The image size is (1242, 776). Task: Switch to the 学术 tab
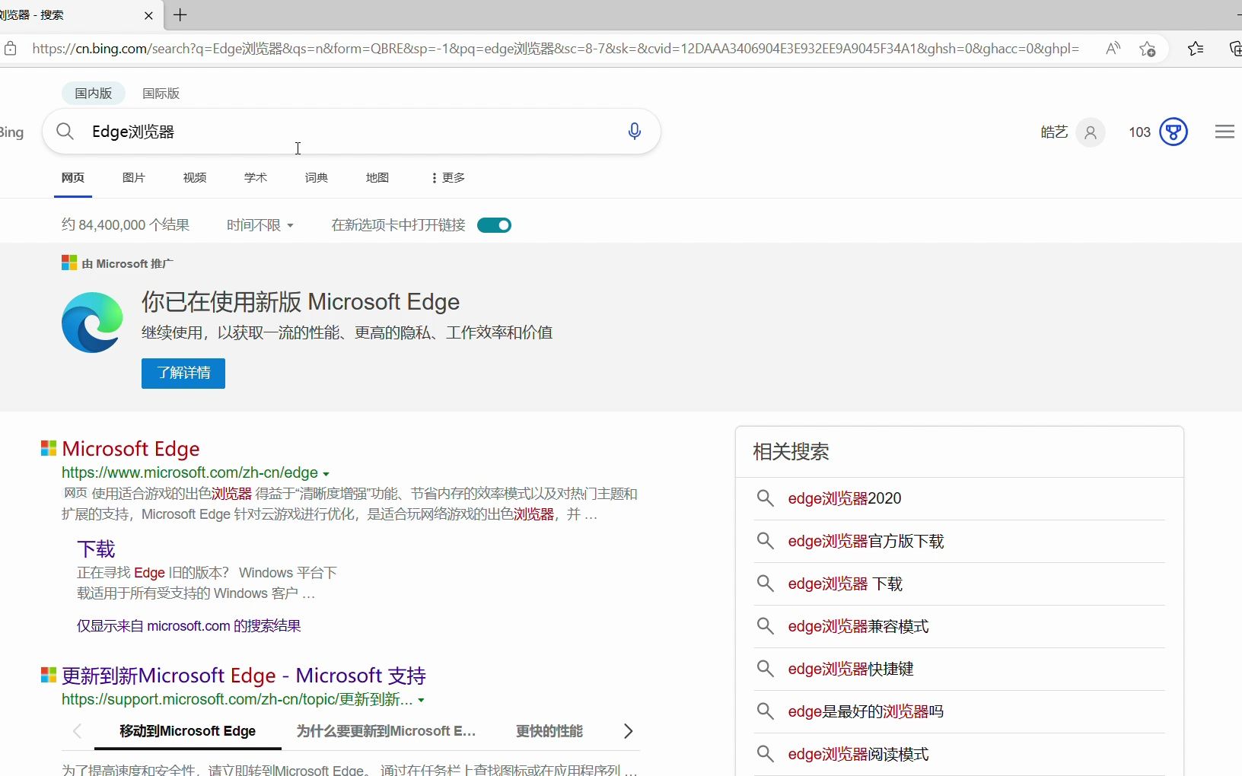(256, 177)
